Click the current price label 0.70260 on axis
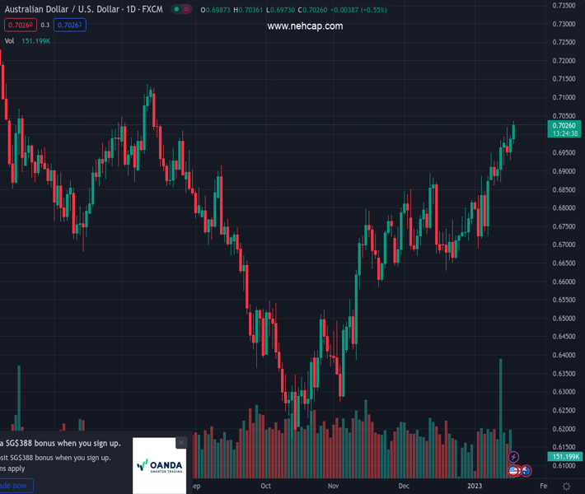Viewport: 585px width, 494px height. pyautogui.click(x=564, y=125)
